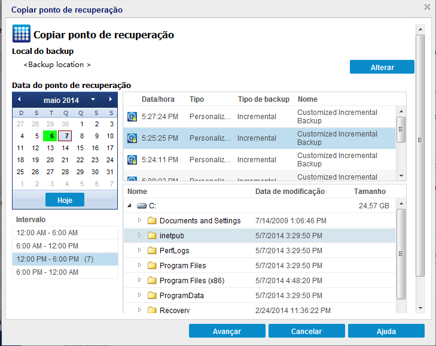Select the 12:00 AM - 6:00 AM interval
This screenshot has height=346, width=436.
pyautogui.click(x=65, y=233)
